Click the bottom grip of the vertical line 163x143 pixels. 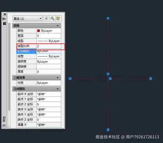point(108,130)
